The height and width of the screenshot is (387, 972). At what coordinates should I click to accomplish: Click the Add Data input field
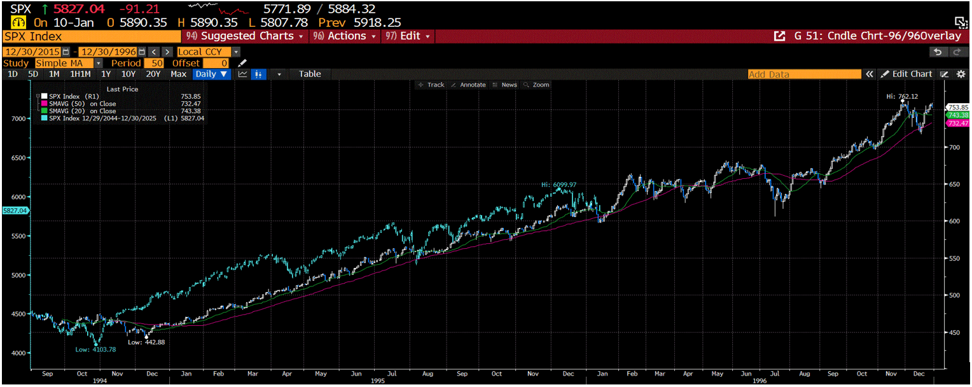804,74
